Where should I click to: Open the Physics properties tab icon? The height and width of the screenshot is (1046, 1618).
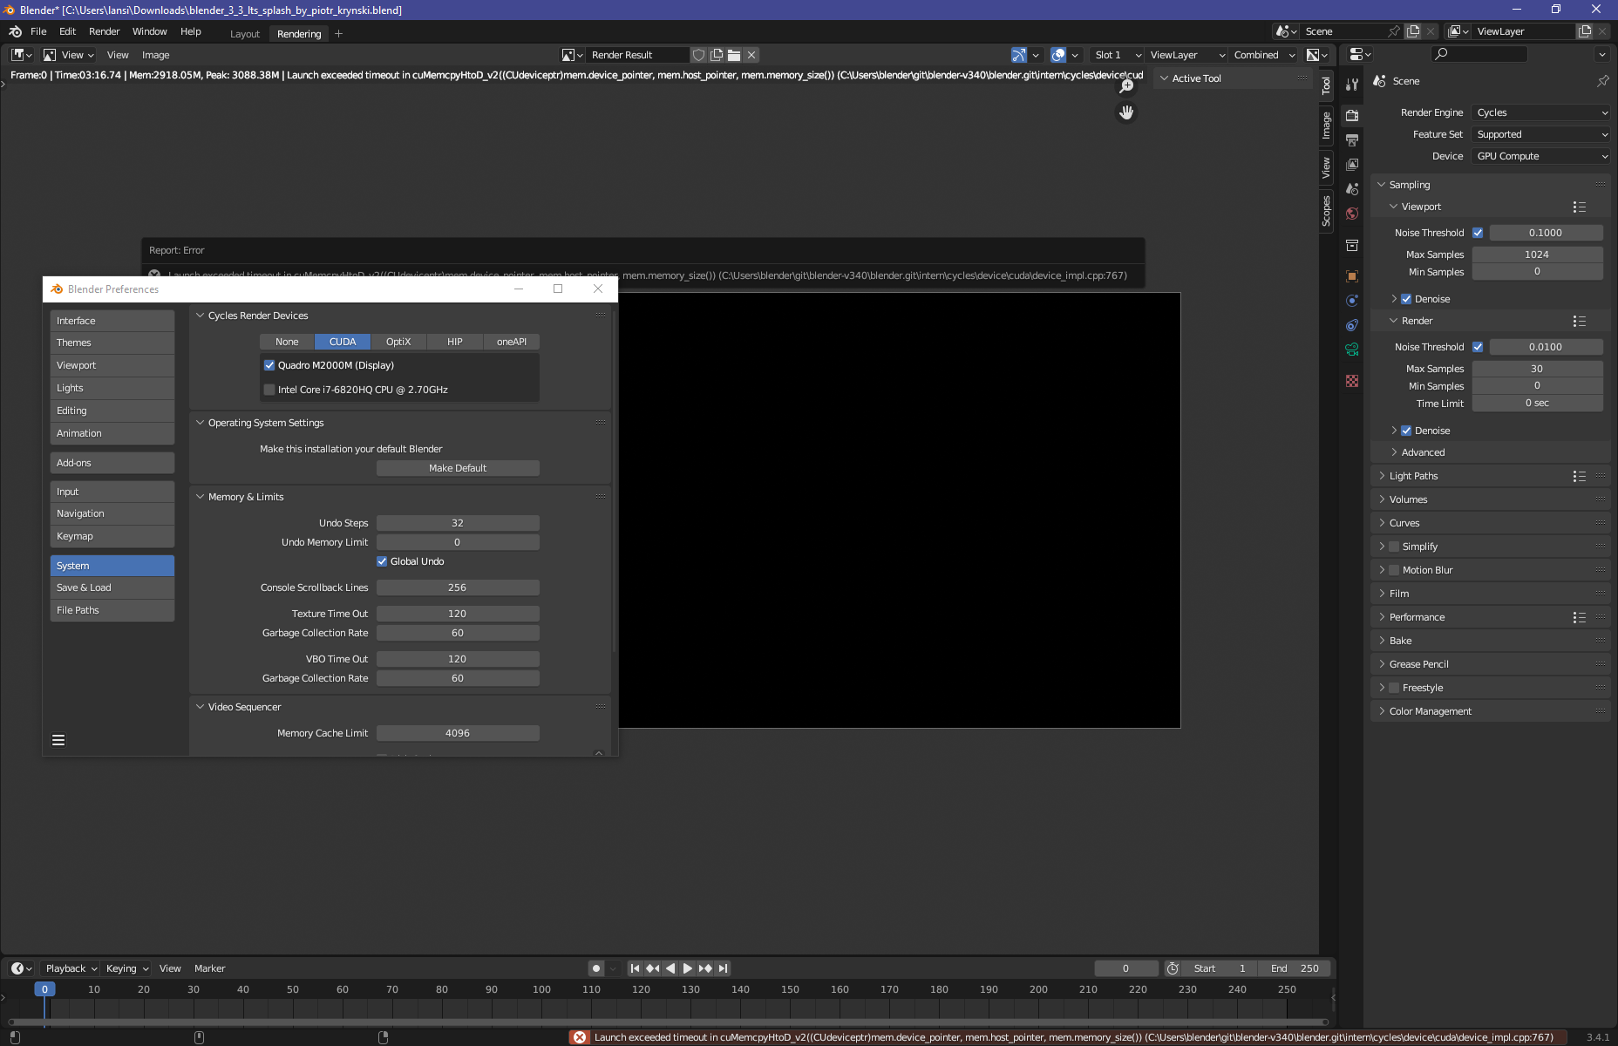[x=1352, y=301]
